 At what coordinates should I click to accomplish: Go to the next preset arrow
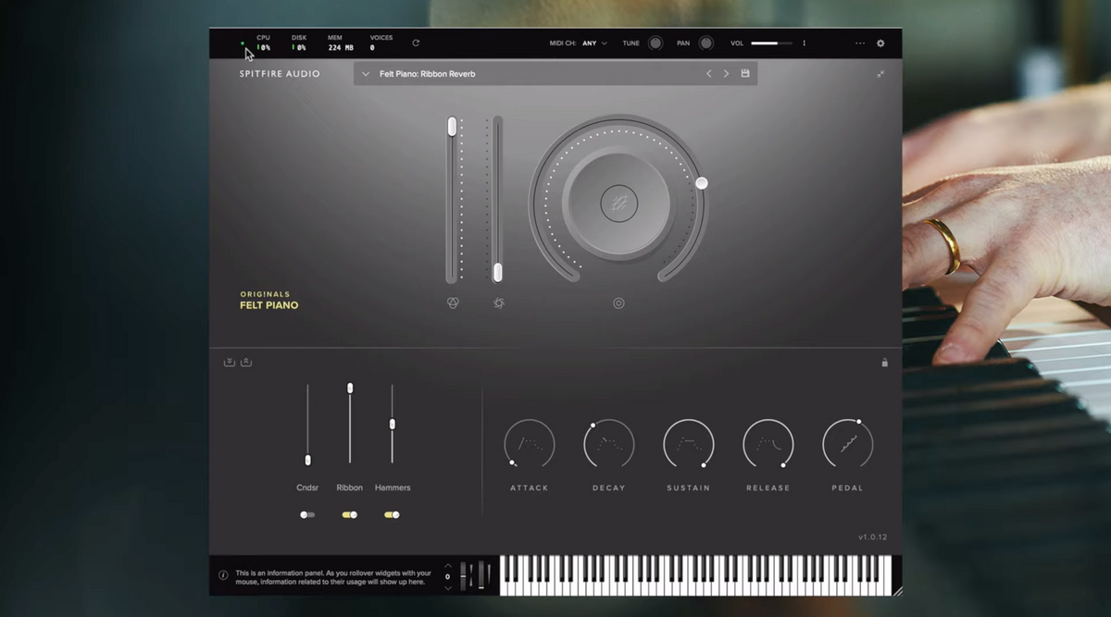(x=727, y=74)
